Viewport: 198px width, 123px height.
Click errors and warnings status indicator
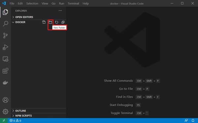(x=16, y=121)
